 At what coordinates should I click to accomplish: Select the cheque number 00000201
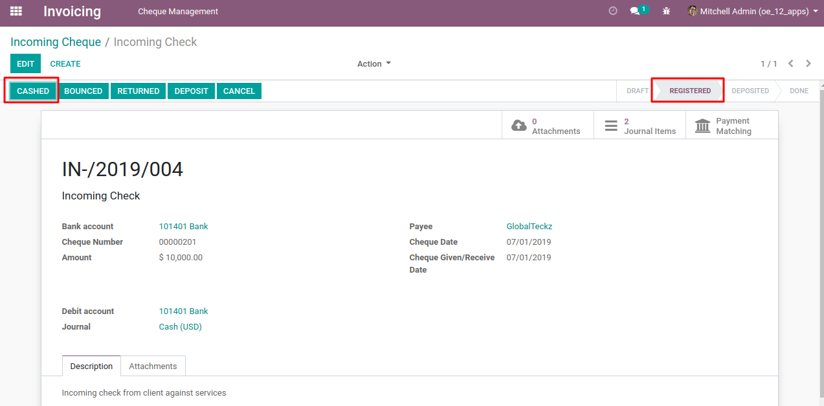coord(177,242)
